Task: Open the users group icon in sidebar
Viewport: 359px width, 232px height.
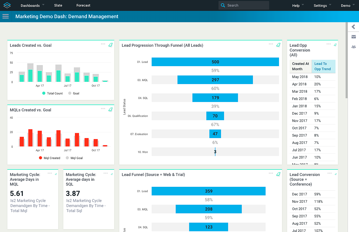Action: [x=354, y=47]
